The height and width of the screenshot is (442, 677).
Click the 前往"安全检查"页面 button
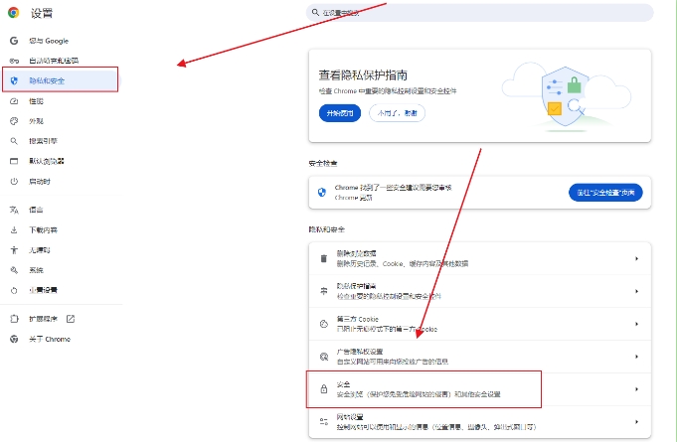(605, 193)
